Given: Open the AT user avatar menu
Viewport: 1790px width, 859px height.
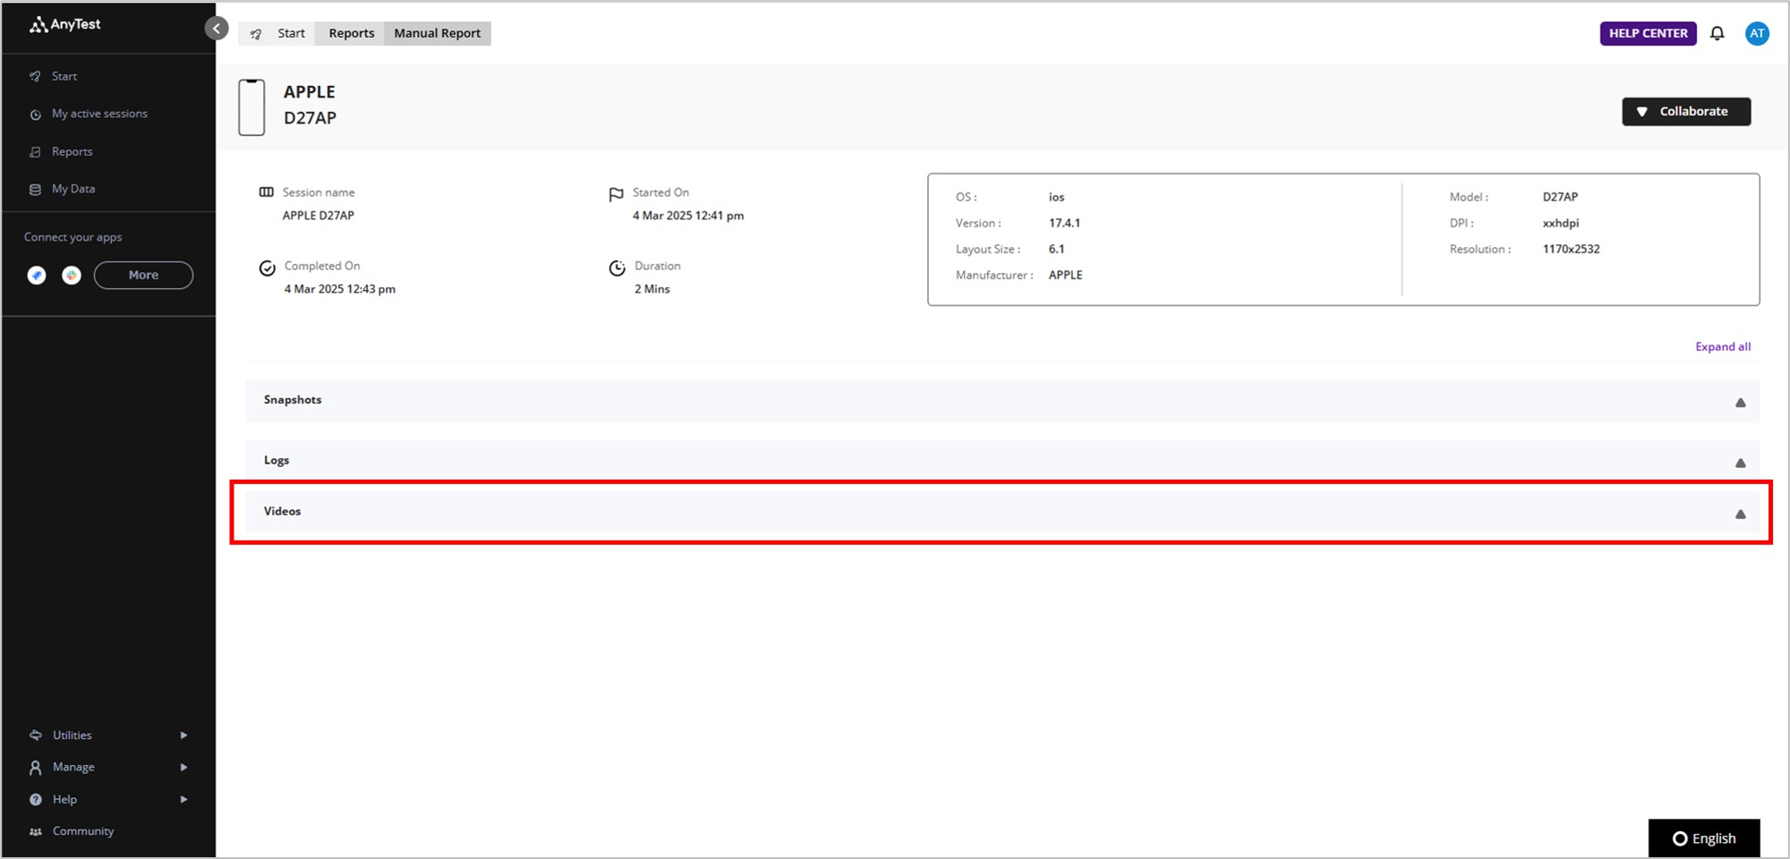Looking at the screenshot, I should pos(1757,34).
